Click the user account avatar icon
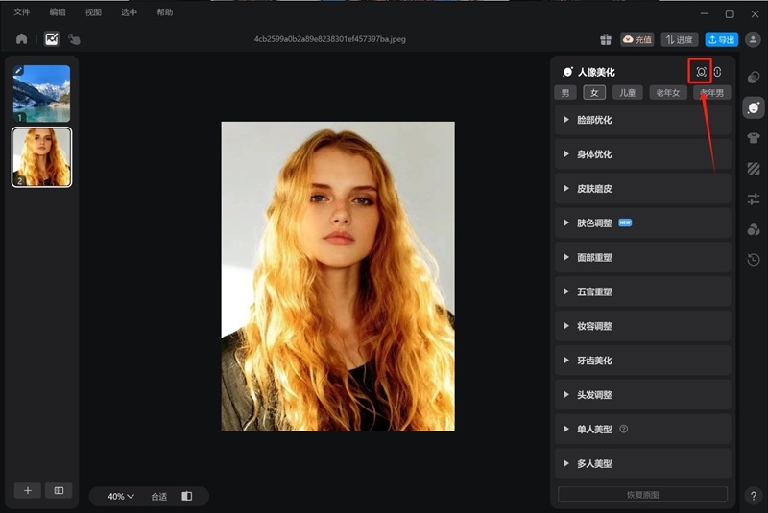 pyautogui.click(x=753, y=39)
